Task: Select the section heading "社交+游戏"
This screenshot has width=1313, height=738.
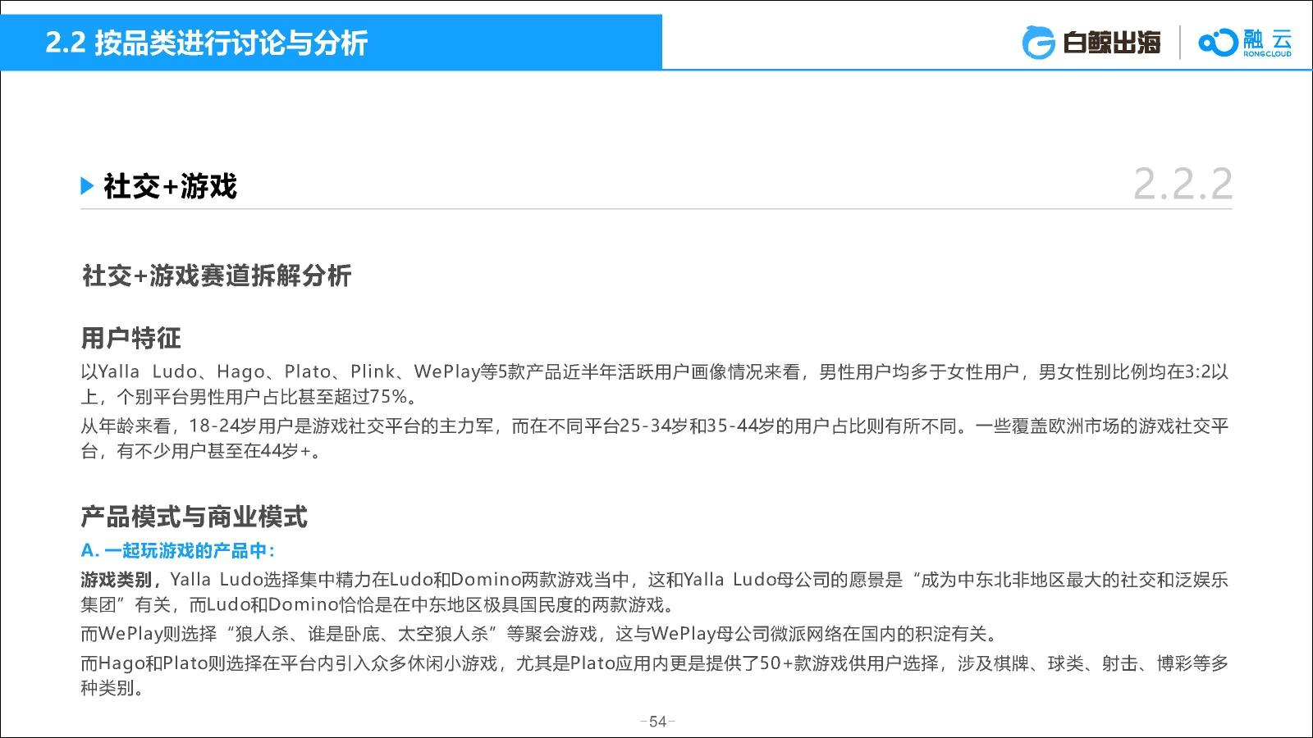Action: (x=170, y=186)
